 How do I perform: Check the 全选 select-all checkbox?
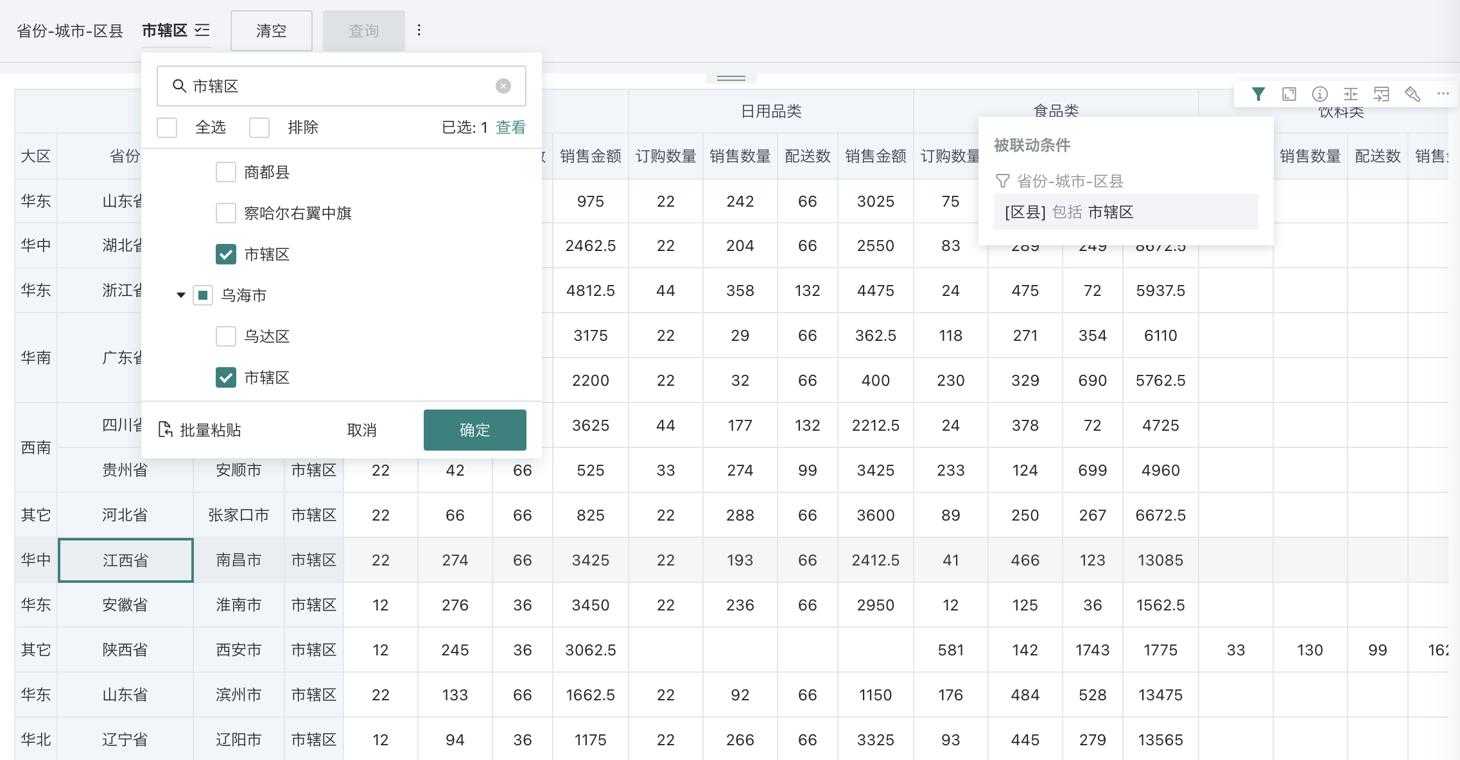click(167, 127)
